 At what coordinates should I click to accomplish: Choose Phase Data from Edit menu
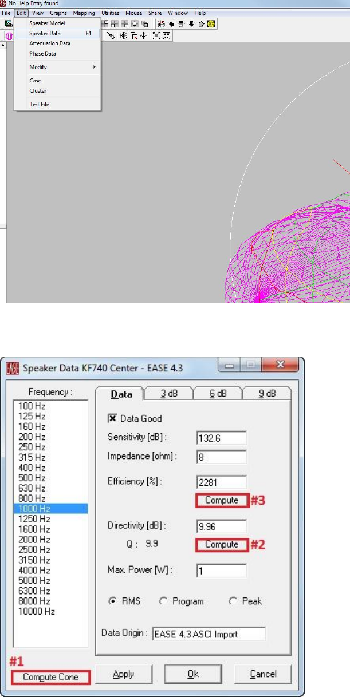(x=57, y=54)
